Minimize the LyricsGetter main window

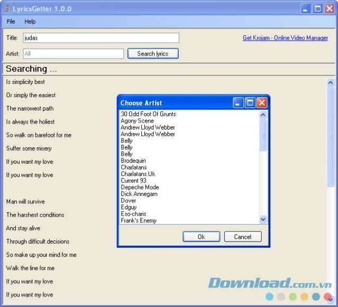pos(306,8)
